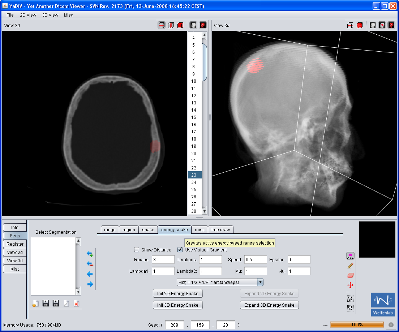The width and height of the screenshot is (399, 332).
Task: Delete segmentation with red X icon
Action: [x=76, y=303]
